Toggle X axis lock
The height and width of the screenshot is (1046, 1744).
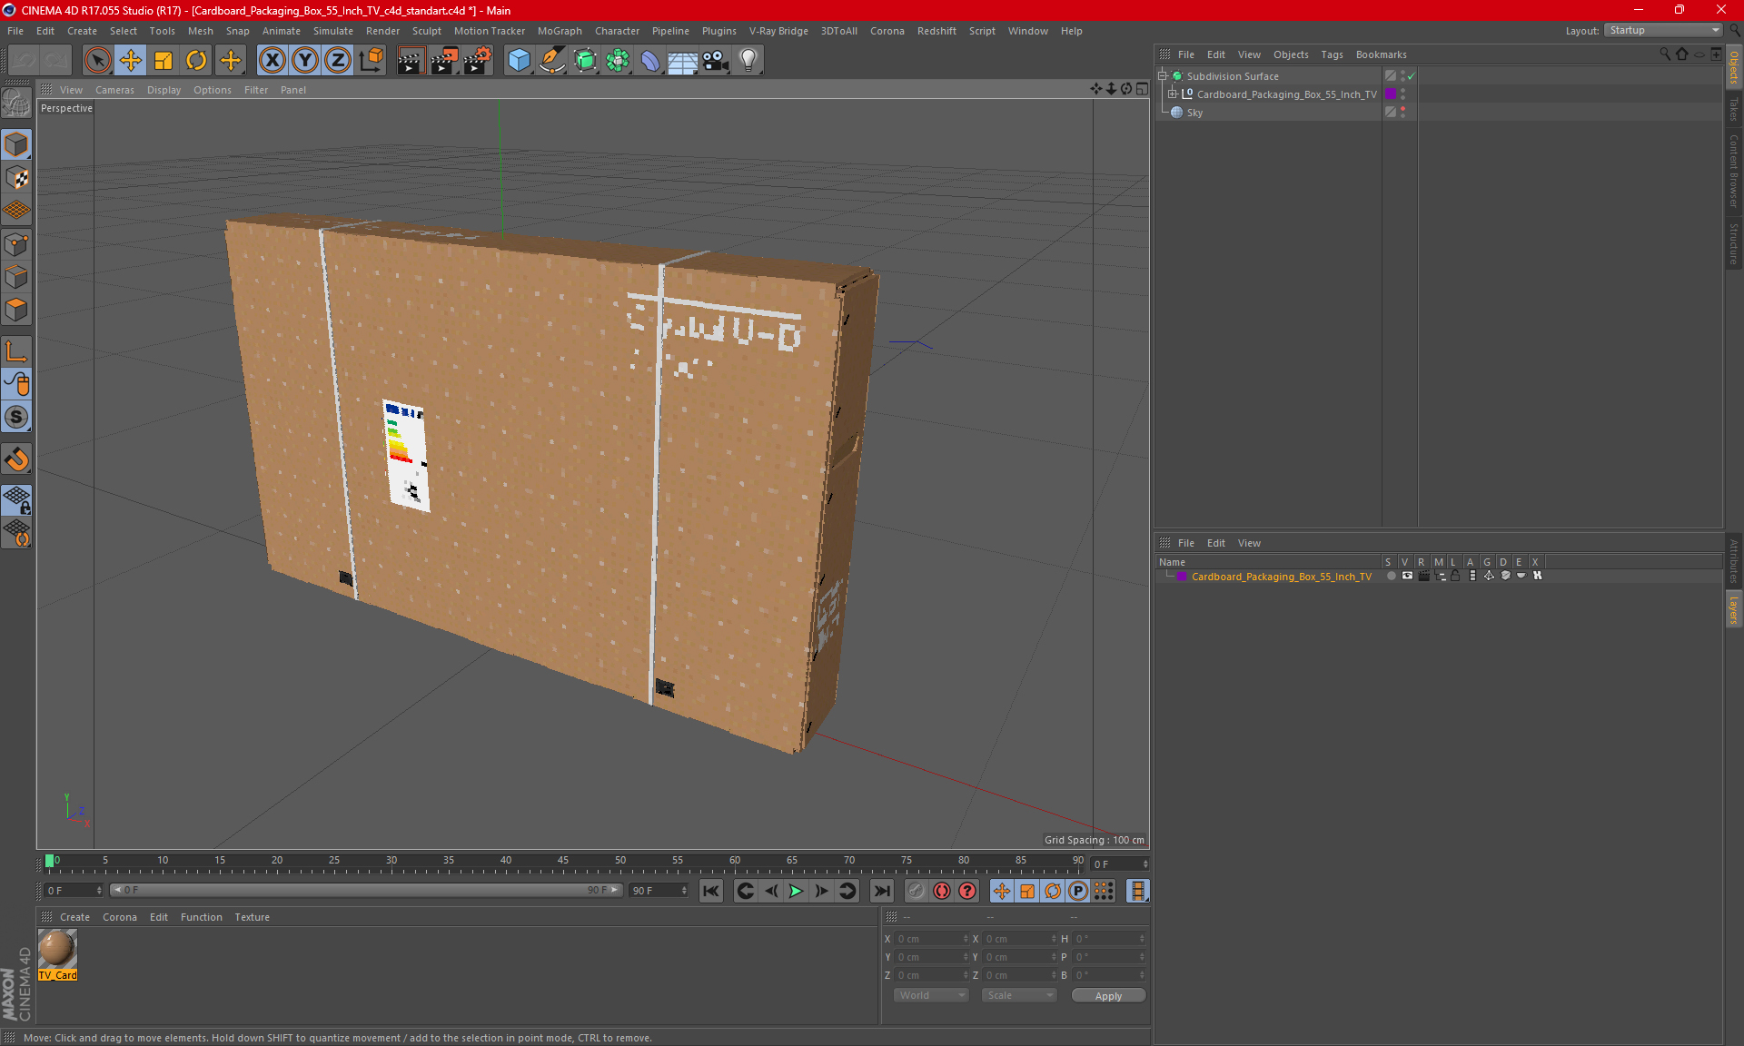pos(272,60)
